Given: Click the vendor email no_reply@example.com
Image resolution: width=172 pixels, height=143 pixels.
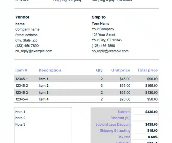Looking at the screenshot, I should click(34, 51).
